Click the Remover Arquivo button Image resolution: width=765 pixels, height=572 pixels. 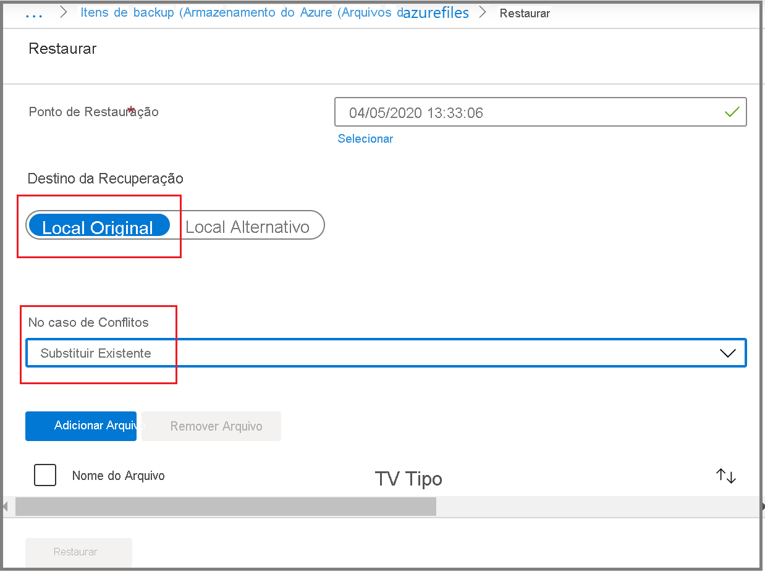(x=211, y=426)
